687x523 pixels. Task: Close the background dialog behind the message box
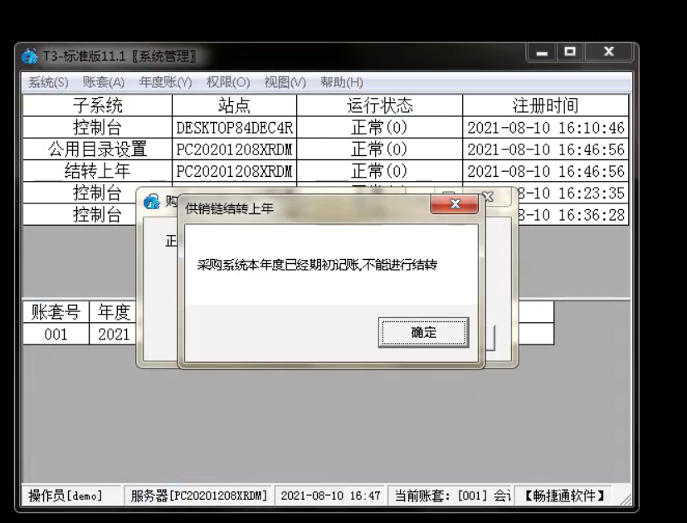[488, 197]
